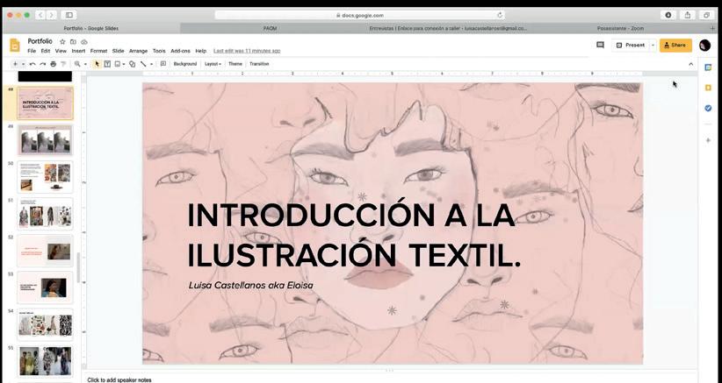Expand the line type dropdown
The width and height of the screenshot is (722, 383).
151,64
